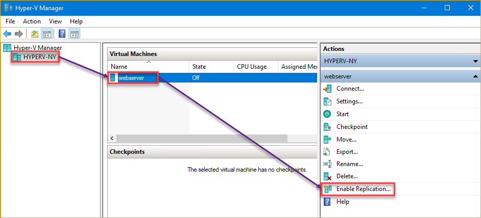481x218 pixels.
Task: Create a Checkpoint of webserver
Action: click(352, 127)
